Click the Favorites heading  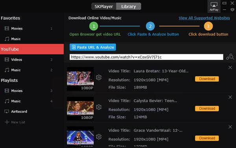[10, 18]
